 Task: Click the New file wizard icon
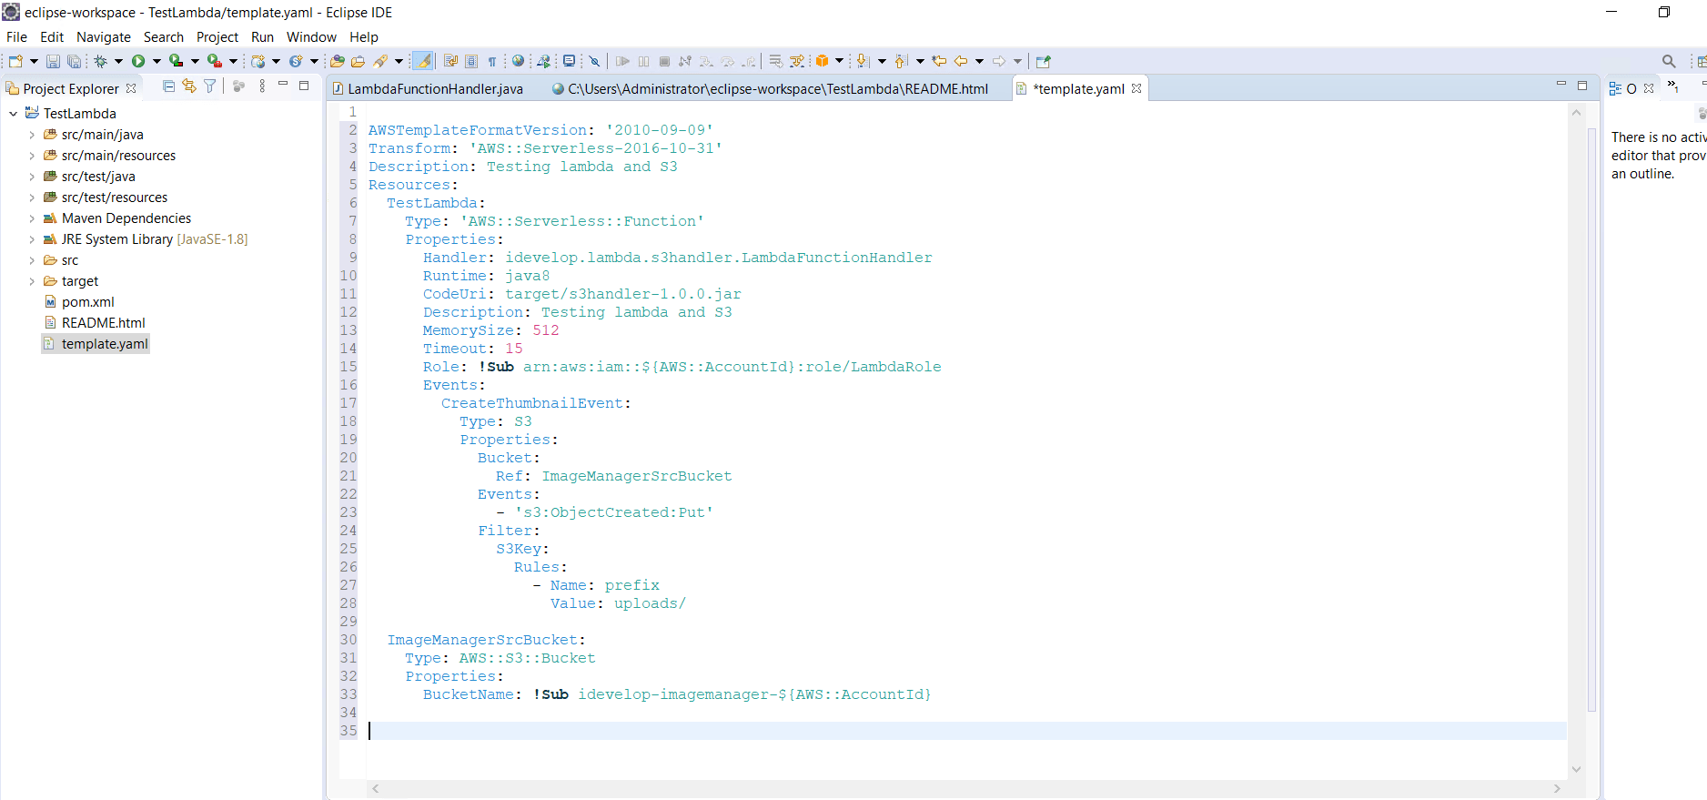15,61
